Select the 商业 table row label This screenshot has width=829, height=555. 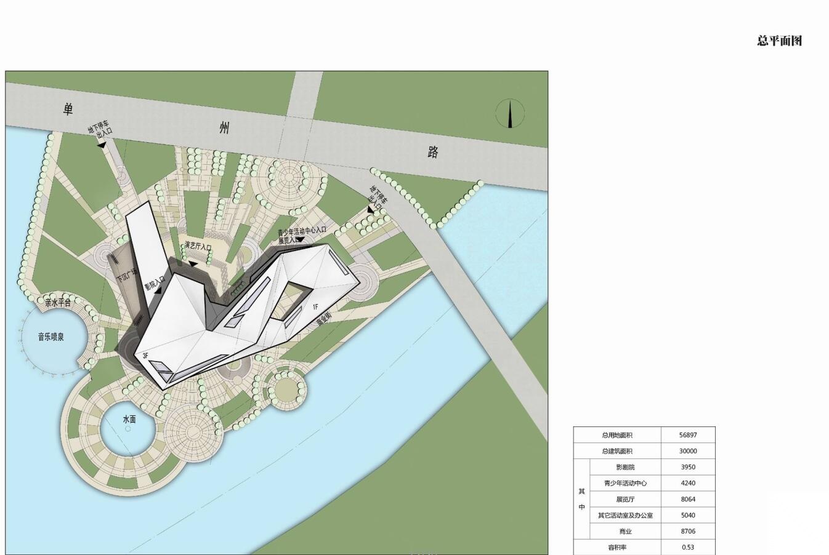625,531
